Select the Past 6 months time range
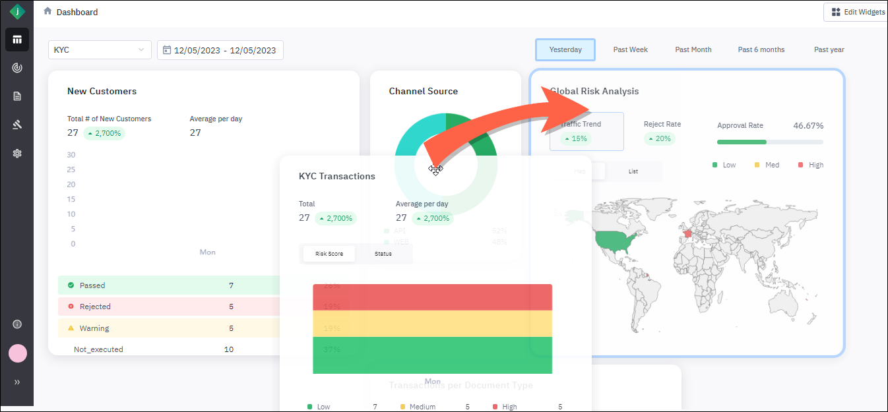Screen dimensions: 888x412 click(x=761, y=50)
